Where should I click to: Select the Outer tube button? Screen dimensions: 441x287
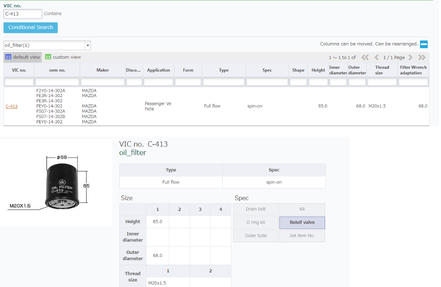[256, 236]
